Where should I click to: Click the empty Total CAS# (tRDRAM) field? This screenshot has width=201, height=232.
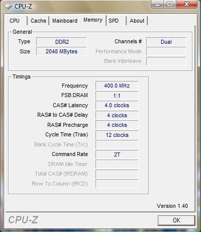point(117,174)
